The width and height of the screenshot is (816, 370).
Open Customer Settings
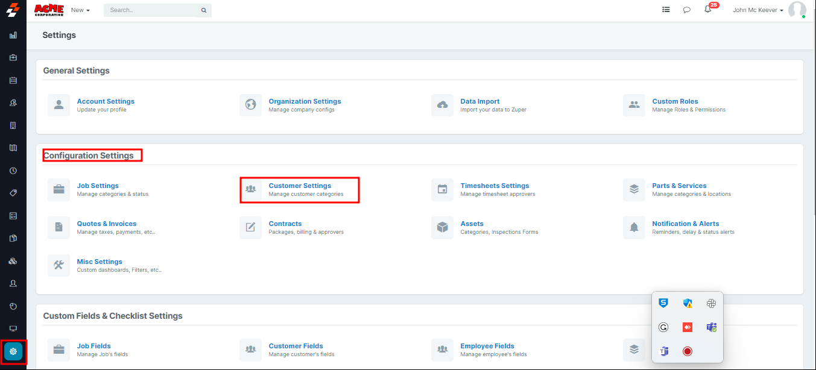(x=300, y=186)
